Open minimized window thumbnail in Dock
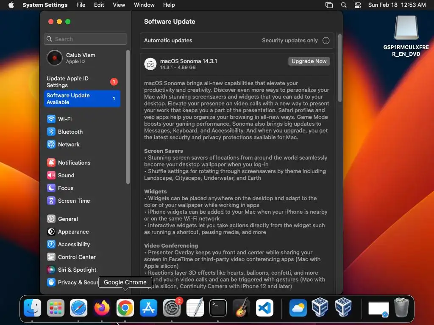 pyautogui.click(x=378, y=308)
